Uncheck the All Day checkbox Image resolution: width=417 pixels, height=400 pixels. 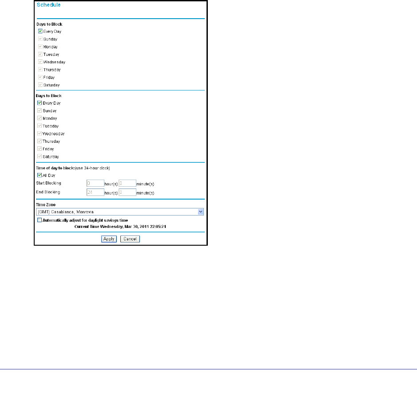[40, 175]
